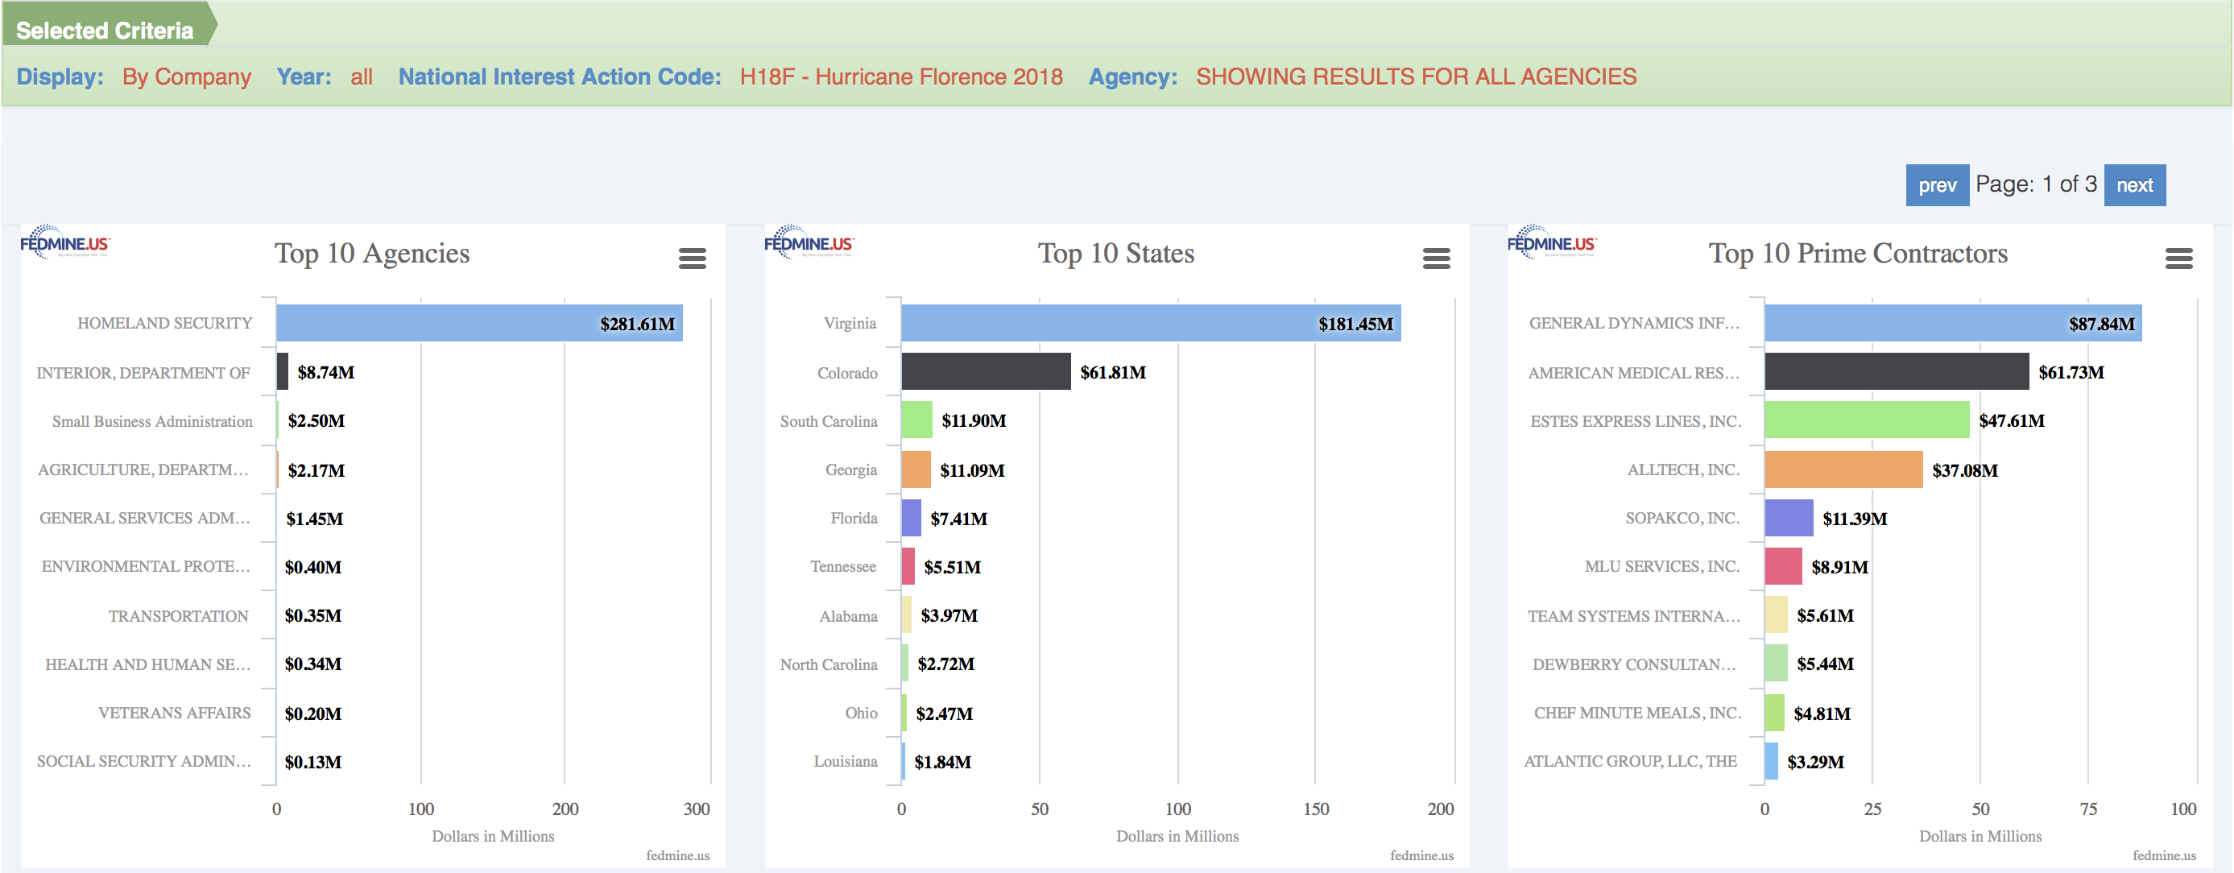Click the South Carolina green bar

click(x=916, y=420)
